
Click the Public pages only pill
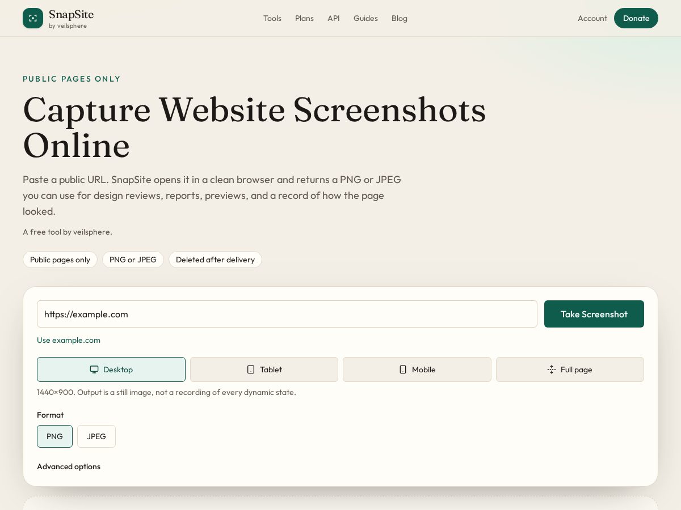60,260
